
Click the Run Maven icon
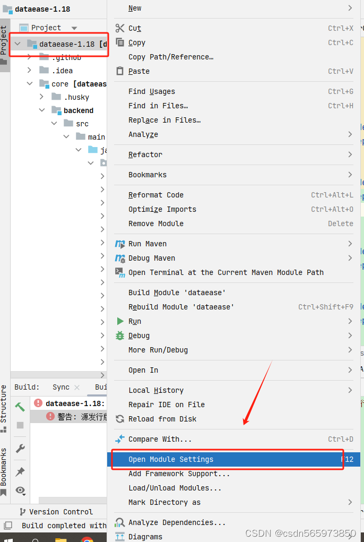coord(120,244)
